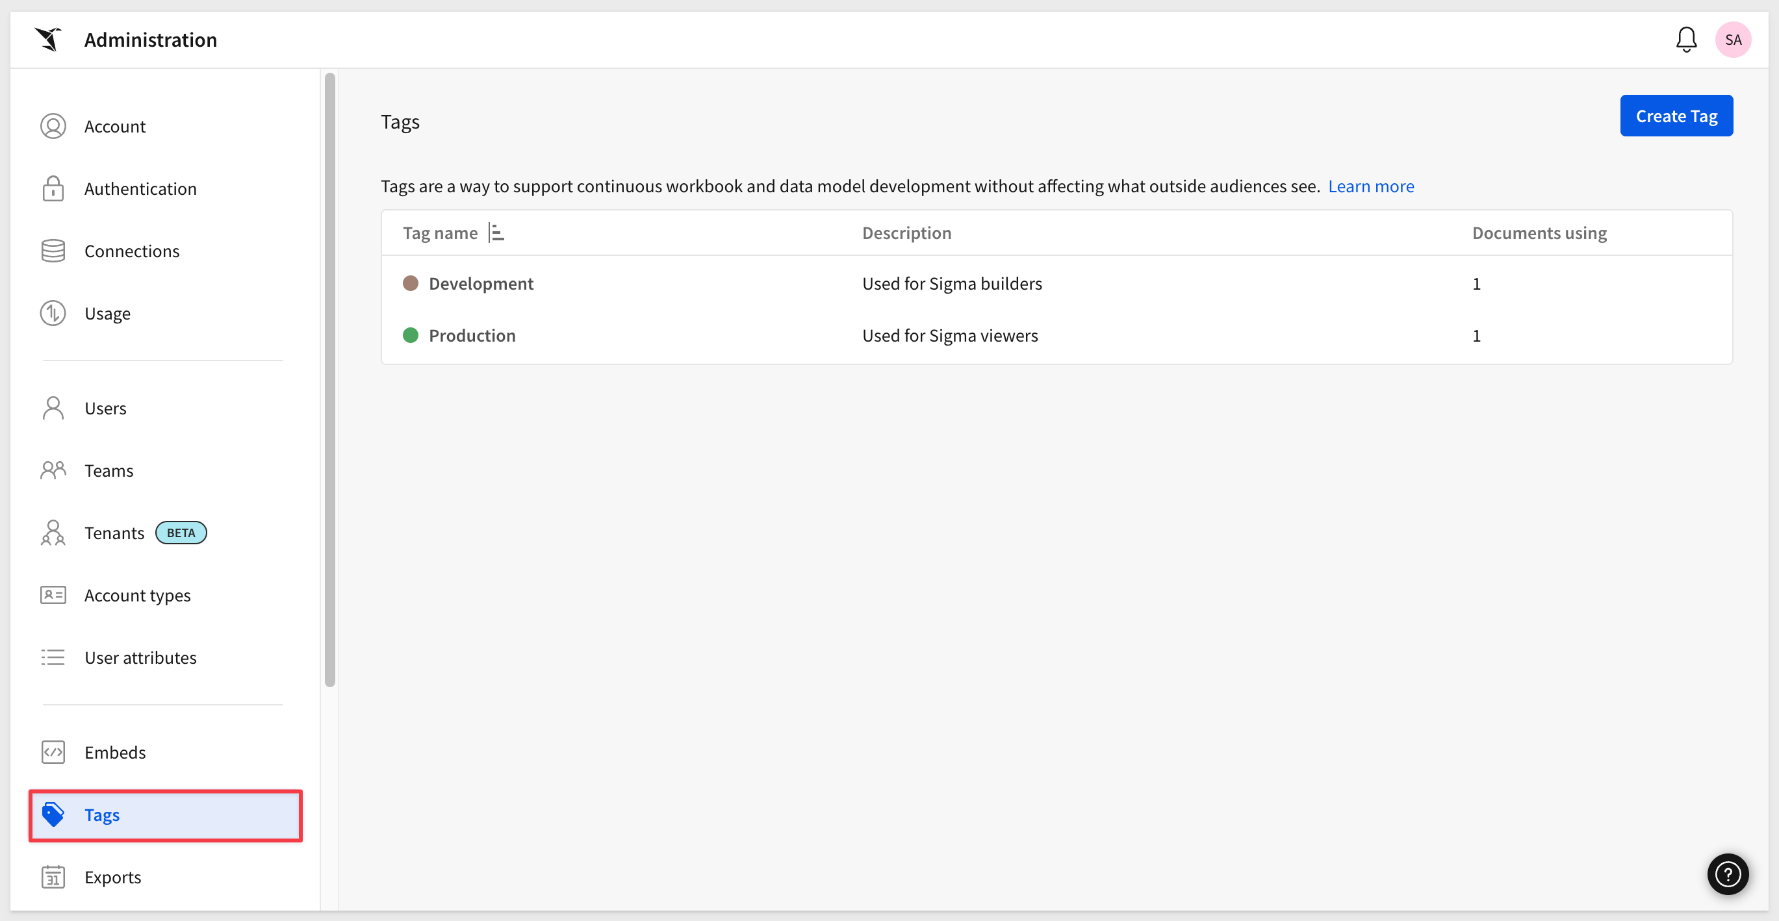Image resolution: width=1779 pixels, height=921 pixels.
Task: Click the BETA badge next to Tenants
Action: [181, 533]
